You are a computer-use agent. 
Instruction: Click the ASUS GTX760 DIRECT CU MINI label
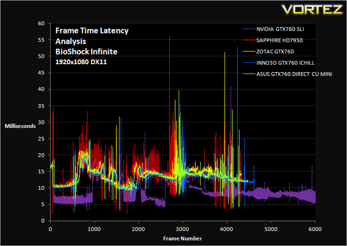(x=294, y=74)
